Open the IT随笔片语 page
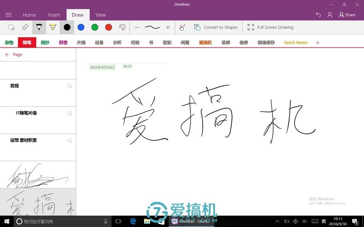This screenshot has height=227, width=364. tap(38, 120)
